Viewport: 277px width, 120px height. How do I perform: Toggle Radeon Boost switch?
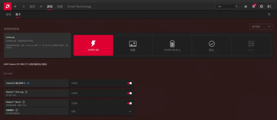coord(130,103)
